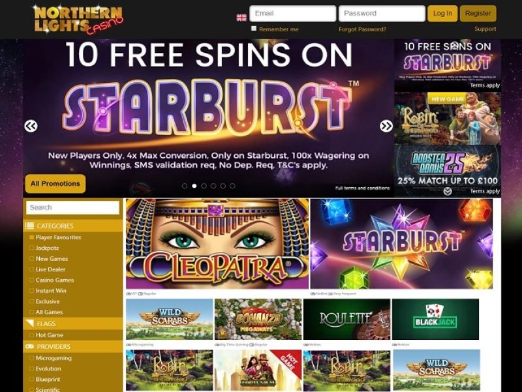Click the previous slide double-arrow icon
This screenshot has height=392, width=522.
pyautogui.click(x=31, y=126)
